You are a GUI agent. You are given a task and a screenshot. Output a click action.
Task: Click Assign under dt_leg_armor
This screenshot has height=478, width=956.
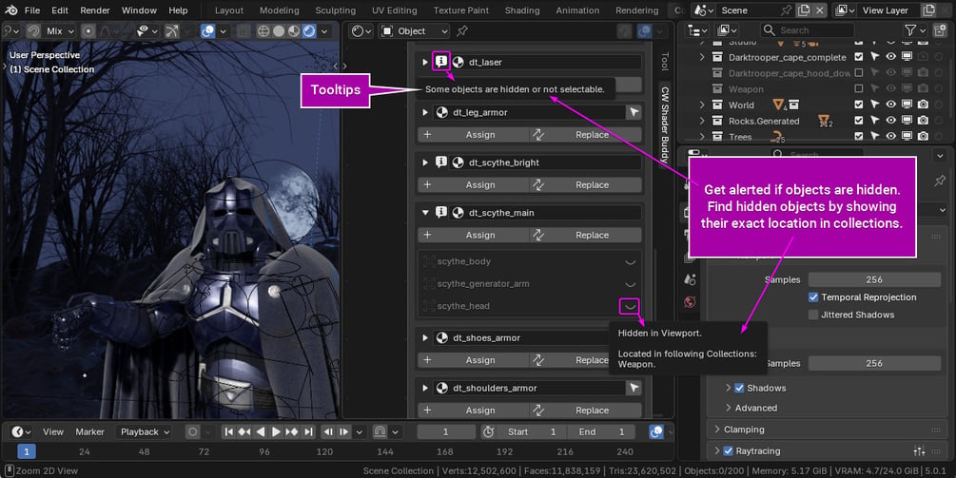[x=473, y=135]
